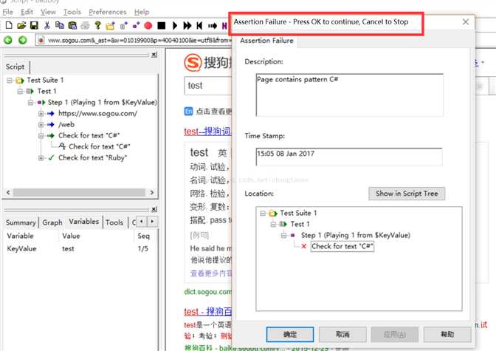This screenshot has height=351, width=496.
Task: Switch to the Summary tab
Action: pos(21,222)
